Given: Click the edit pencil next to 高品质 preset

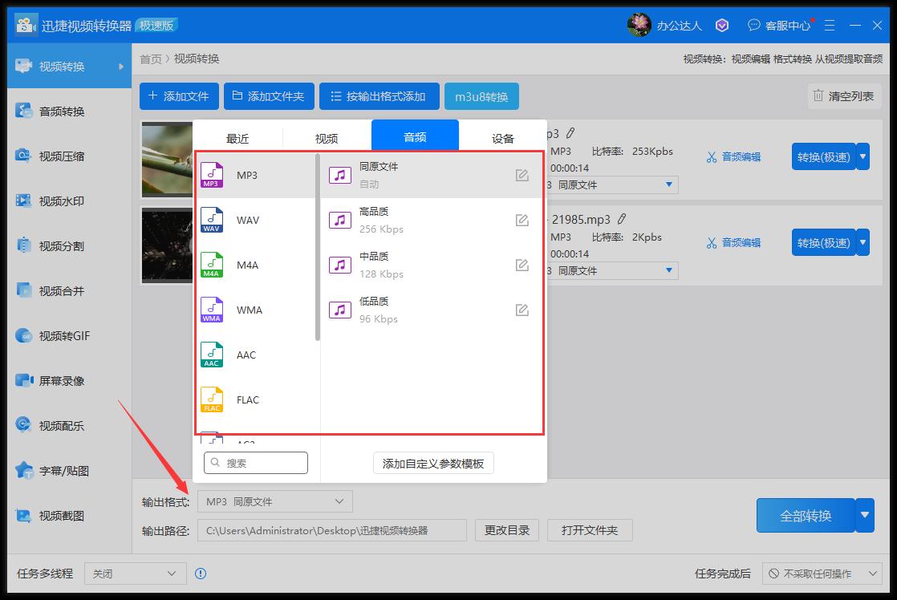Looking at the screenshot, I should pyautogui.click(x=522, y=220).
